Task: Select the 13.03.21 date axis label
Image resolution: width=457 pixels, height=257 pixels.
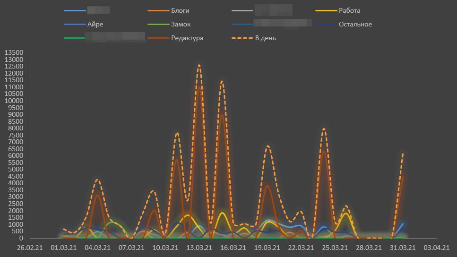Action: (199, 248)
